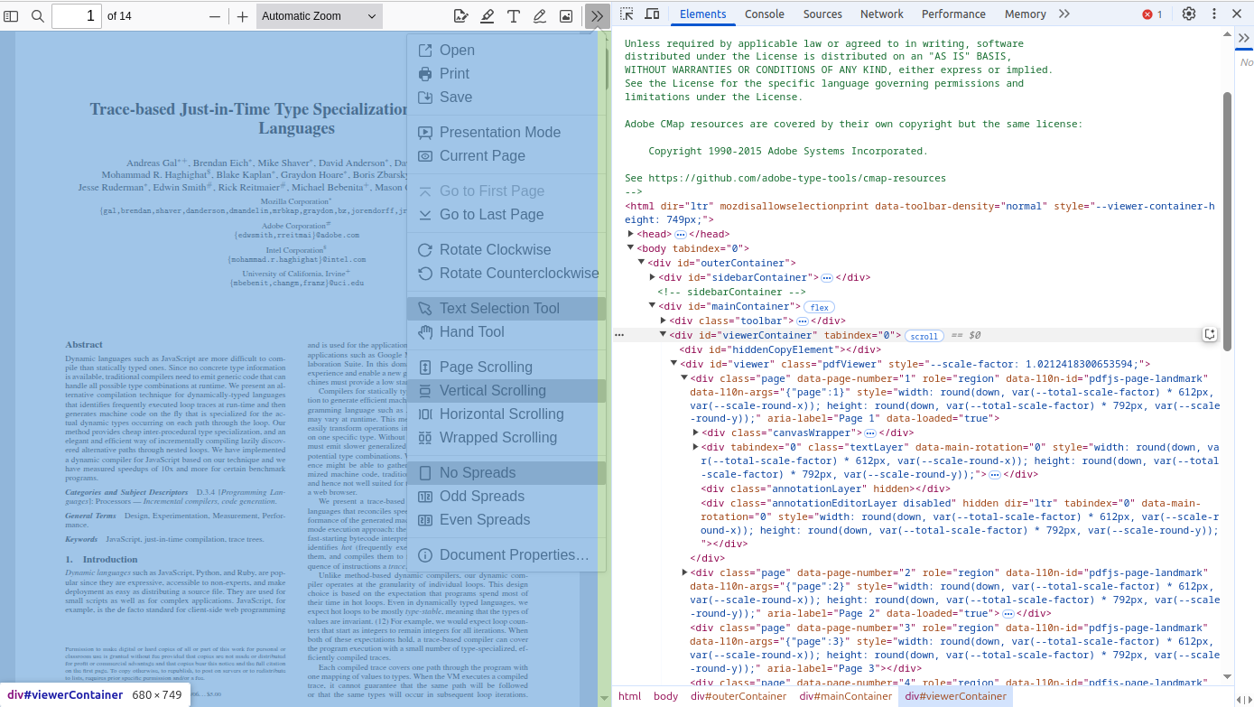The image size is (1254, 707).
Task: Switch to the Performance tab
Action: 954,14
